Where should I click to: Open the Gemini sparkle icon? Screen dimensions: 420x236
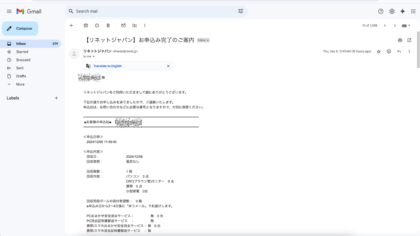click(403, 11)
